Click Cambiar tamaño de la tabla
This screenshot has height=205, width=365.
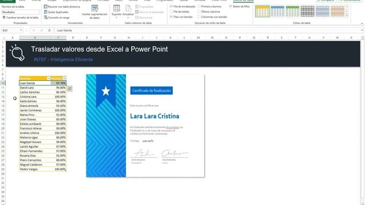[x=21, y=18]
